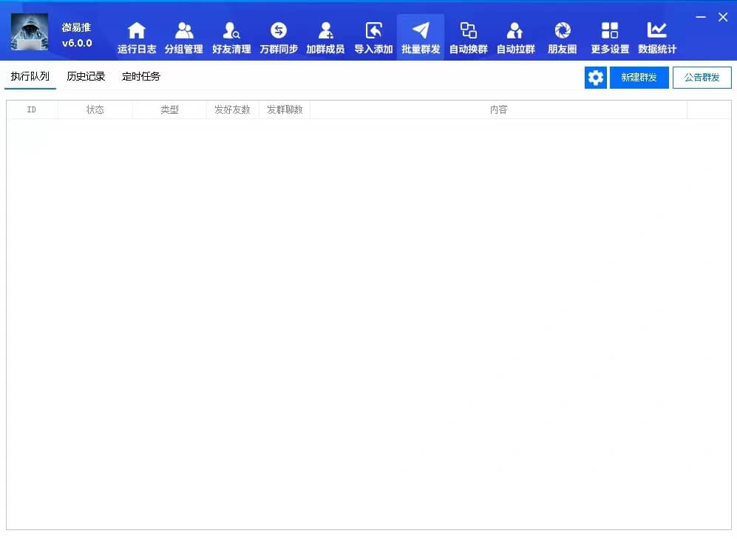Image resolution: width=737 pixels, height=539 pixels.
Task: Open the 定时任务 scheduled tasks tab
Action: (140, 75)
